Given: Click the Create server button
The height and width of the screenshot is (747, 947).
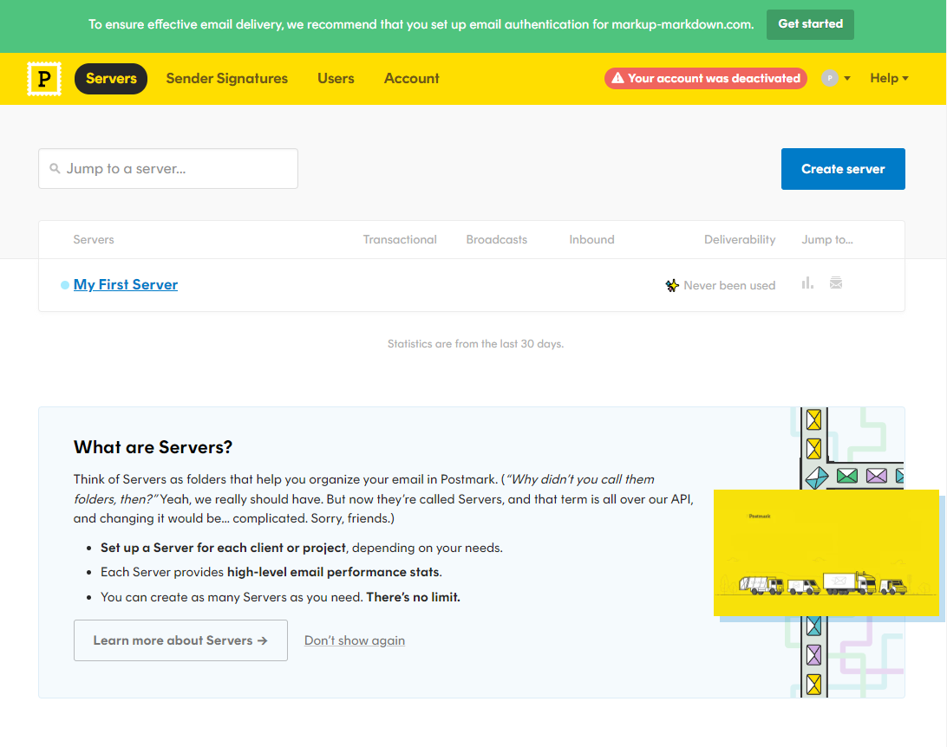Looking at the screenshot, I should tap(842, 169).
